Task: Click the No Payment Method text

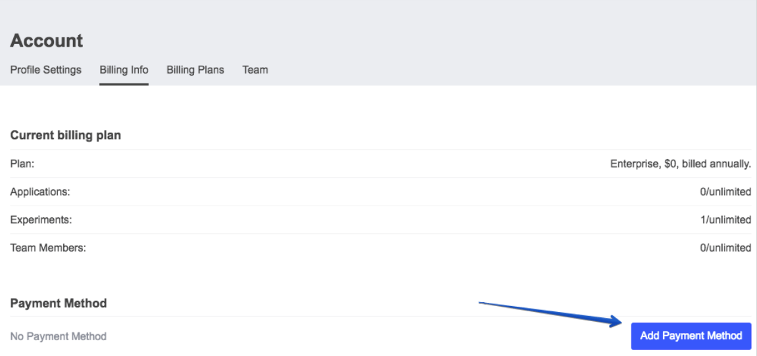Action: (59, 336)
